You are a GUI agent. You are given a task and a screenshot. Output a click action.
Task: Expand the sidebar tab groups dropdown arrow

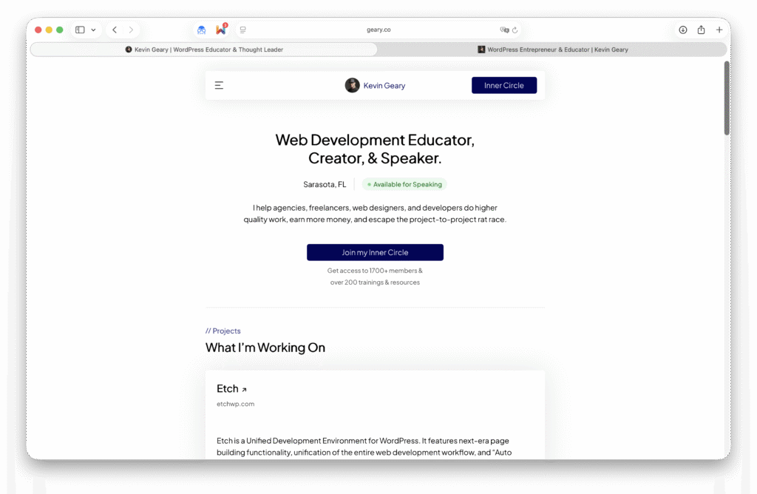93,30
